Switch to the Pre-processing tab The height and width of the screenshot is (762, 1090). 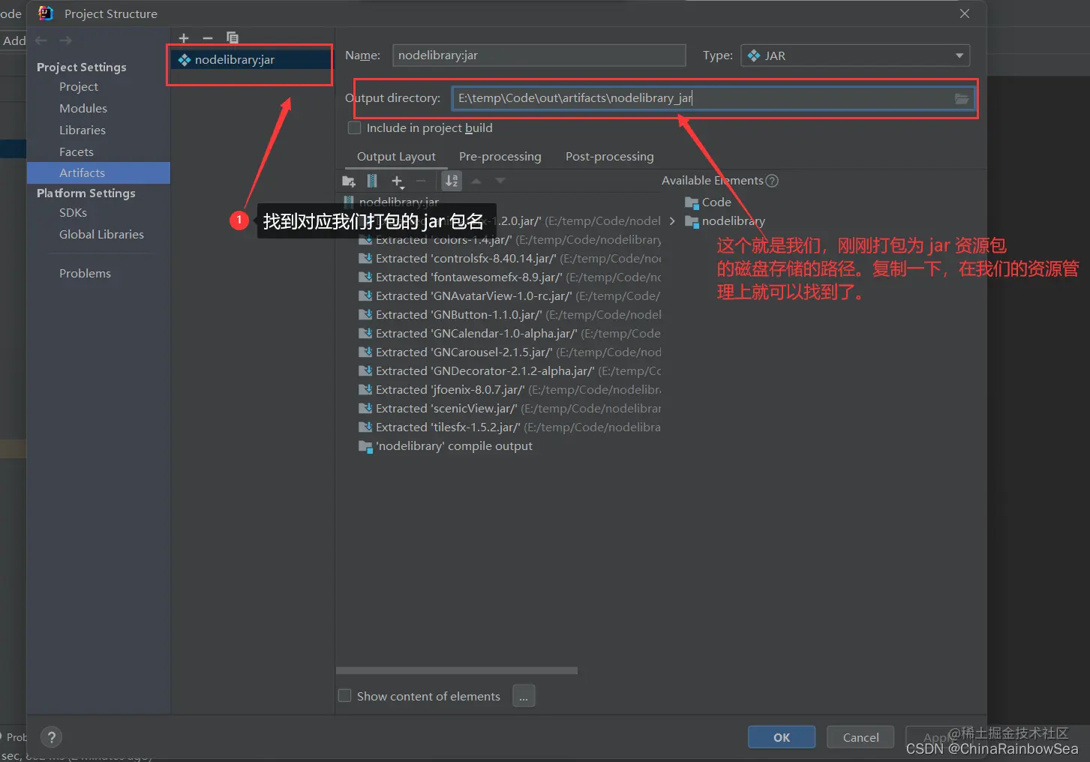[500, 156]
